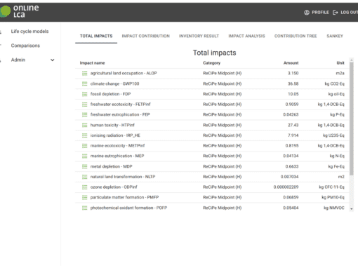Click unit 'kg CFC-11-Eq'
Screen dimensions: 358x268
click(331, 187)
